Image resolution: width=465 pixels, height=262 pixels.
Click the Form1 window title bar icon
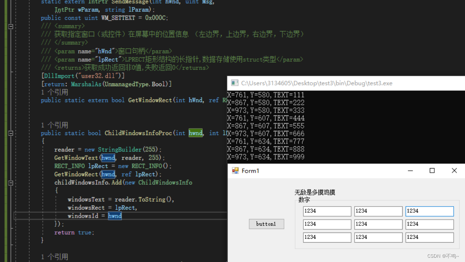point(234,170)
